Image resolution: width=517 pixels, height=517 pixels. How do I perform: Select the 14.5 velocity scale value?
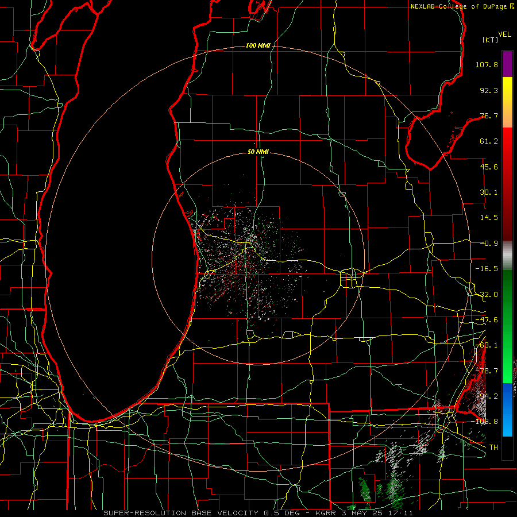coord(489,218)
